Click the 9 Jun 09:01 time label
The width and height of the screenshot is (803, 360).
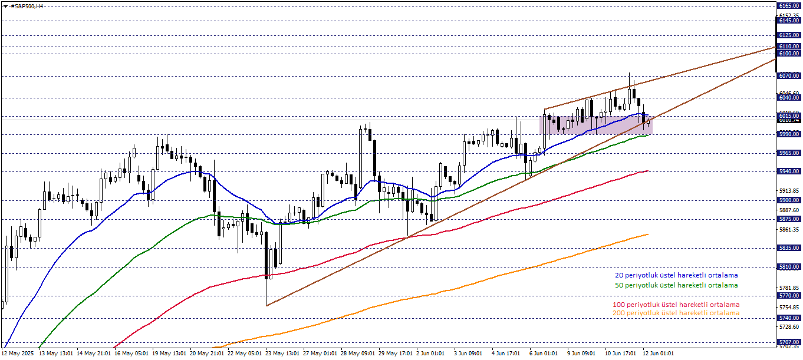point(582,354)
